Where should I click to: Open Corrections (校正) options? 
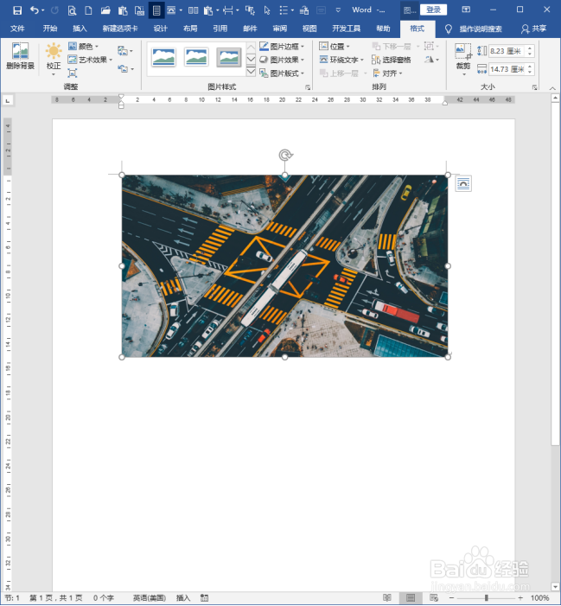pos(54,58)
